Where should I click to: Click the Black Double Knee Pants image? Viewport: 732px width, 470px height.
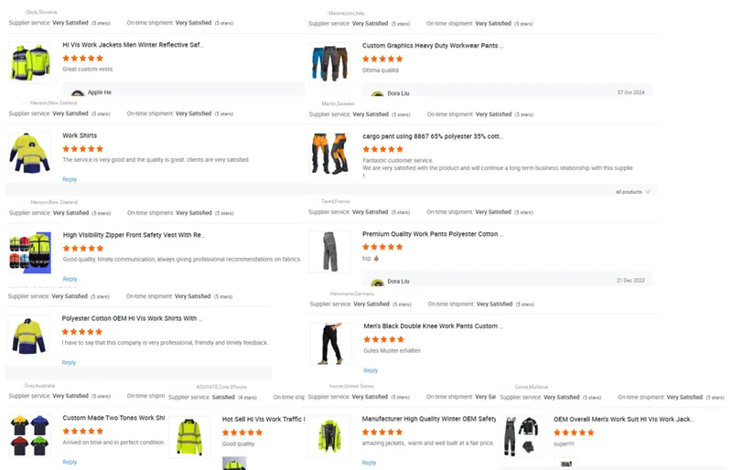(331, 344)
